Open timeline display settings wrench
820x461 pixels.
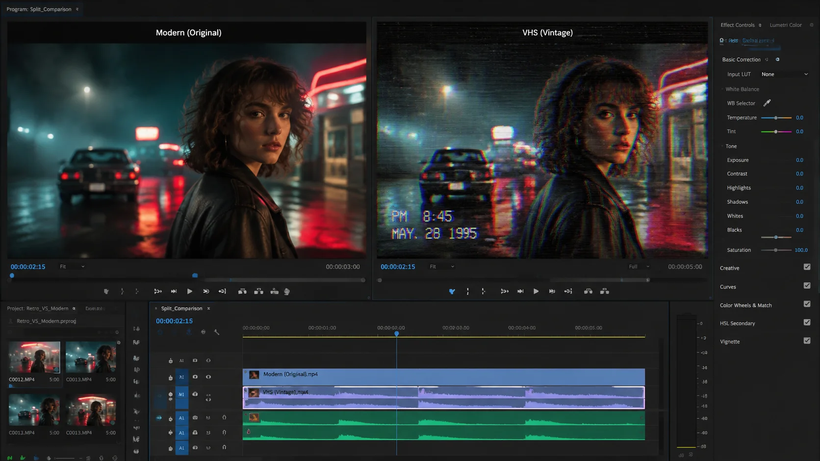[217, 332]
